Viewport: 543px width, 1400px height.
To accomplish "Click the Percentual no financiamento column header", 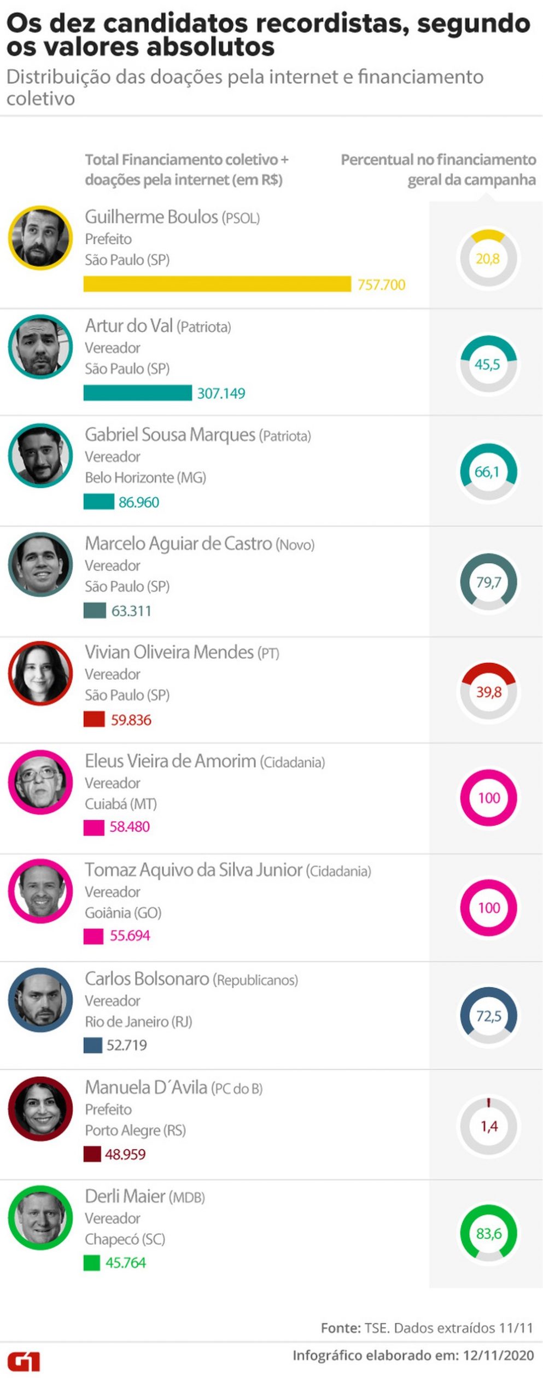I will pyautogui.click(x=438, y=170).
